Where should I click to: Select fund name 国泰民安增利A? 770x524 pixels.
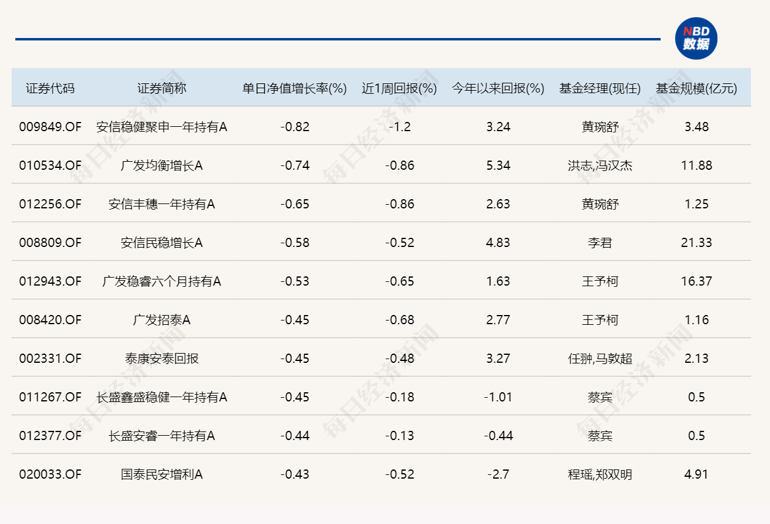click(x=162, y=474)
